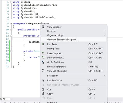
Task: Open View Designer from context menu
Action: point(73,27)
